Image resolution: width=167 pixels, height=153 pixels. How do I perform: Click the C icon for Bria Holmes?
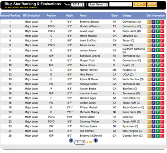pyautogui.click(x=162, y=131)
